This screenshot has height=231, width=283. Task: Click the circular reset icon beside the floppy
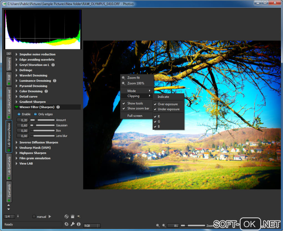click(x=66, y=216)
